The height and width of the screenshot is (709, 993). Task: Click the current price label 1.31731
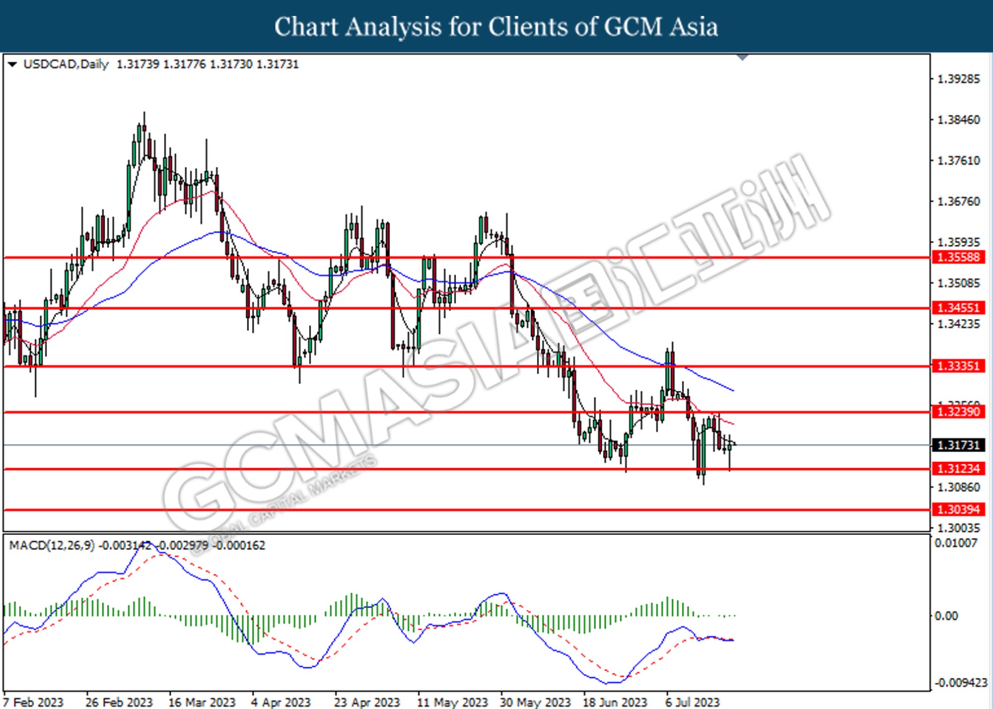(x=958, y=445)
